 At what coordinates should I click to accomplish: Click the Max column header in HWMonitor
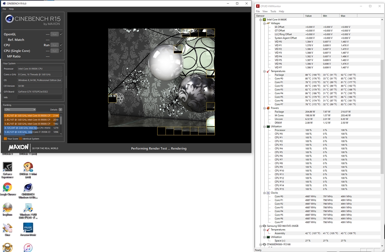[x=348, y=16]
